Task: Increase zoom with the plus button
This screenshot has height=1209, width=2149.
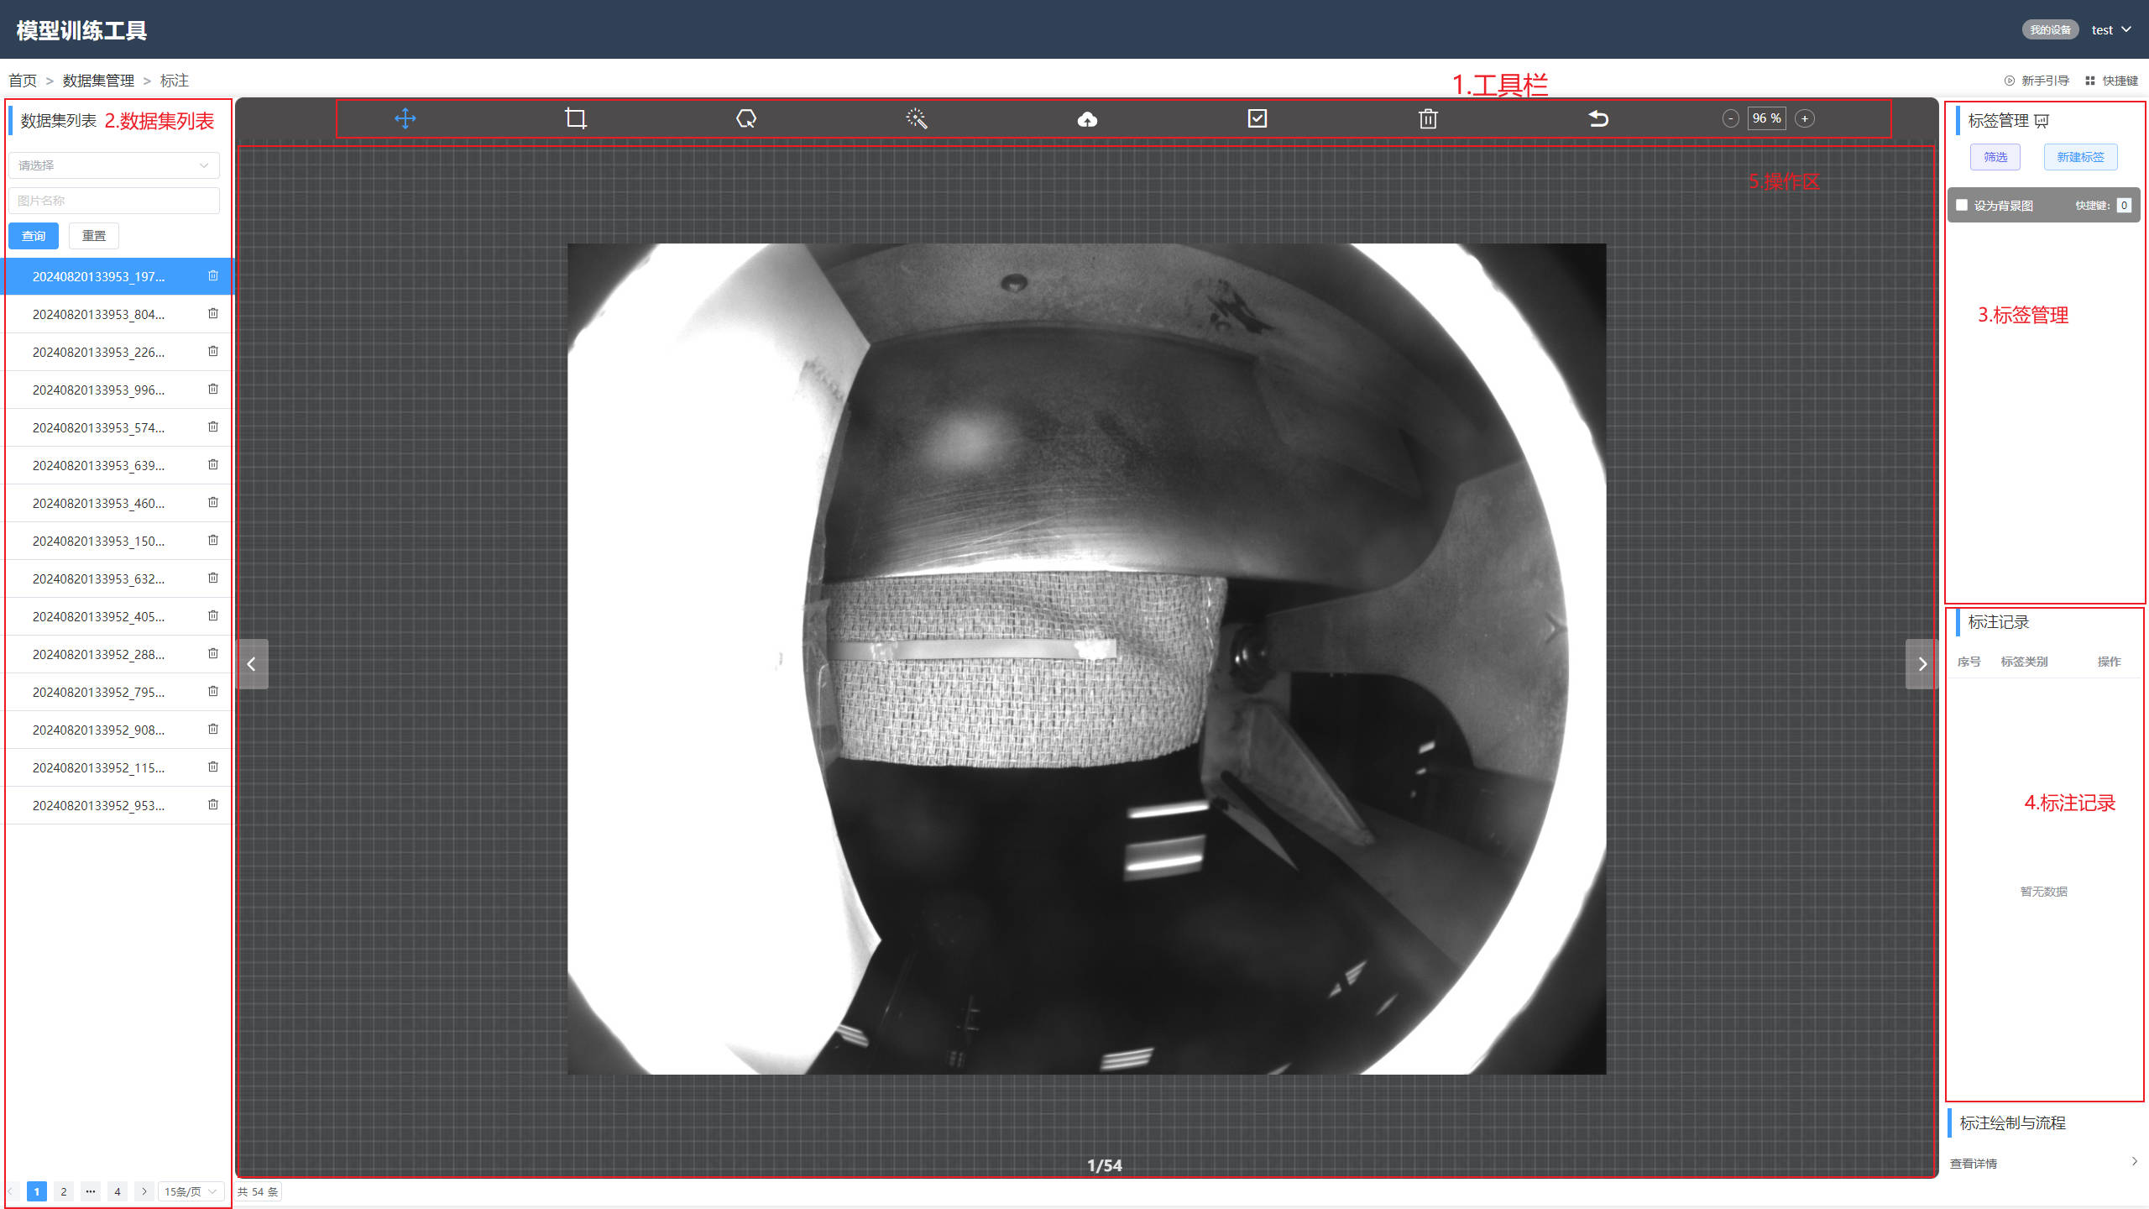Action: [1805, 118]
